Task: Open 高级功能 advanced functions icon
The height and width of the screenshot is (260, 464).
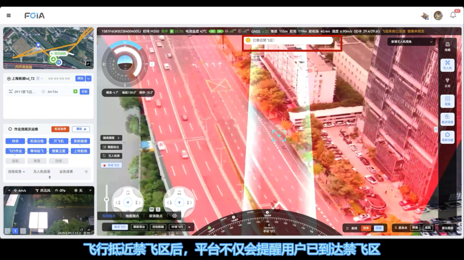Action: [447, 137]
